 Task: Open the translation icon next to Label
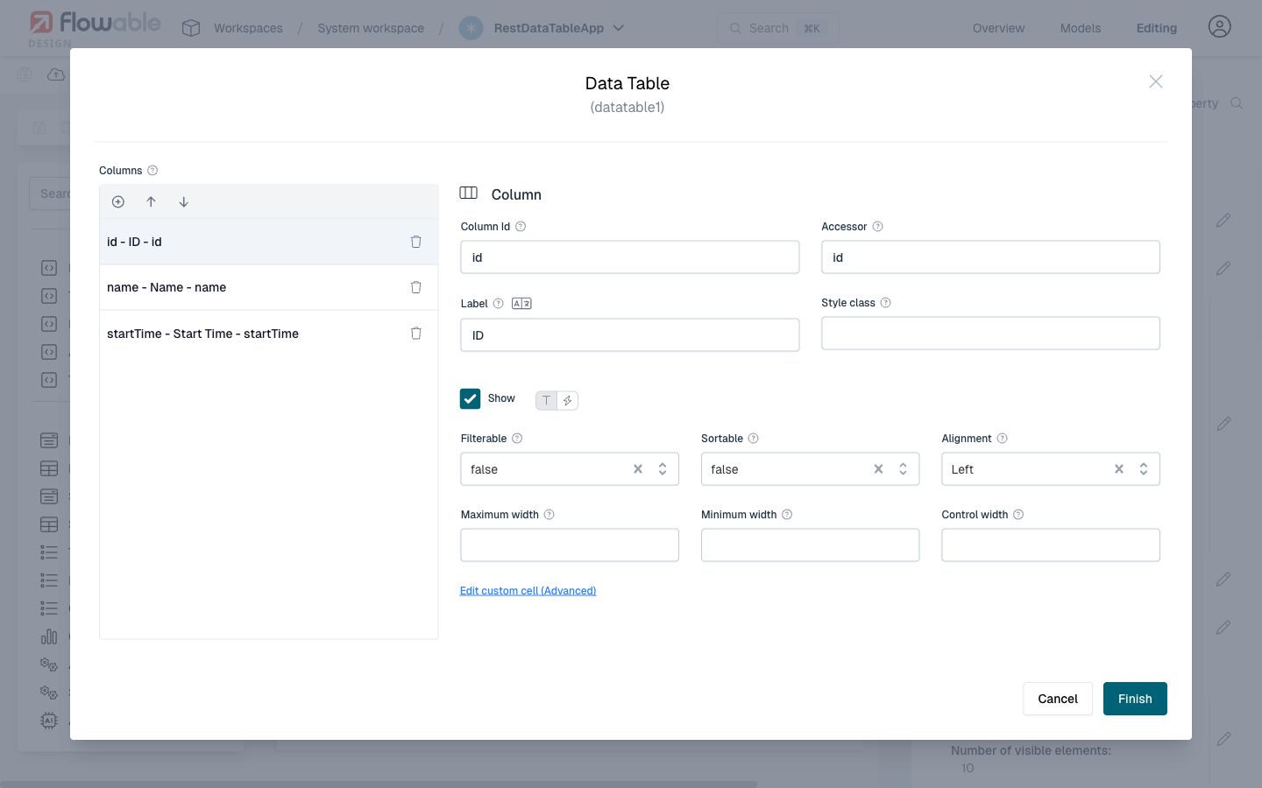pos(521,302)
